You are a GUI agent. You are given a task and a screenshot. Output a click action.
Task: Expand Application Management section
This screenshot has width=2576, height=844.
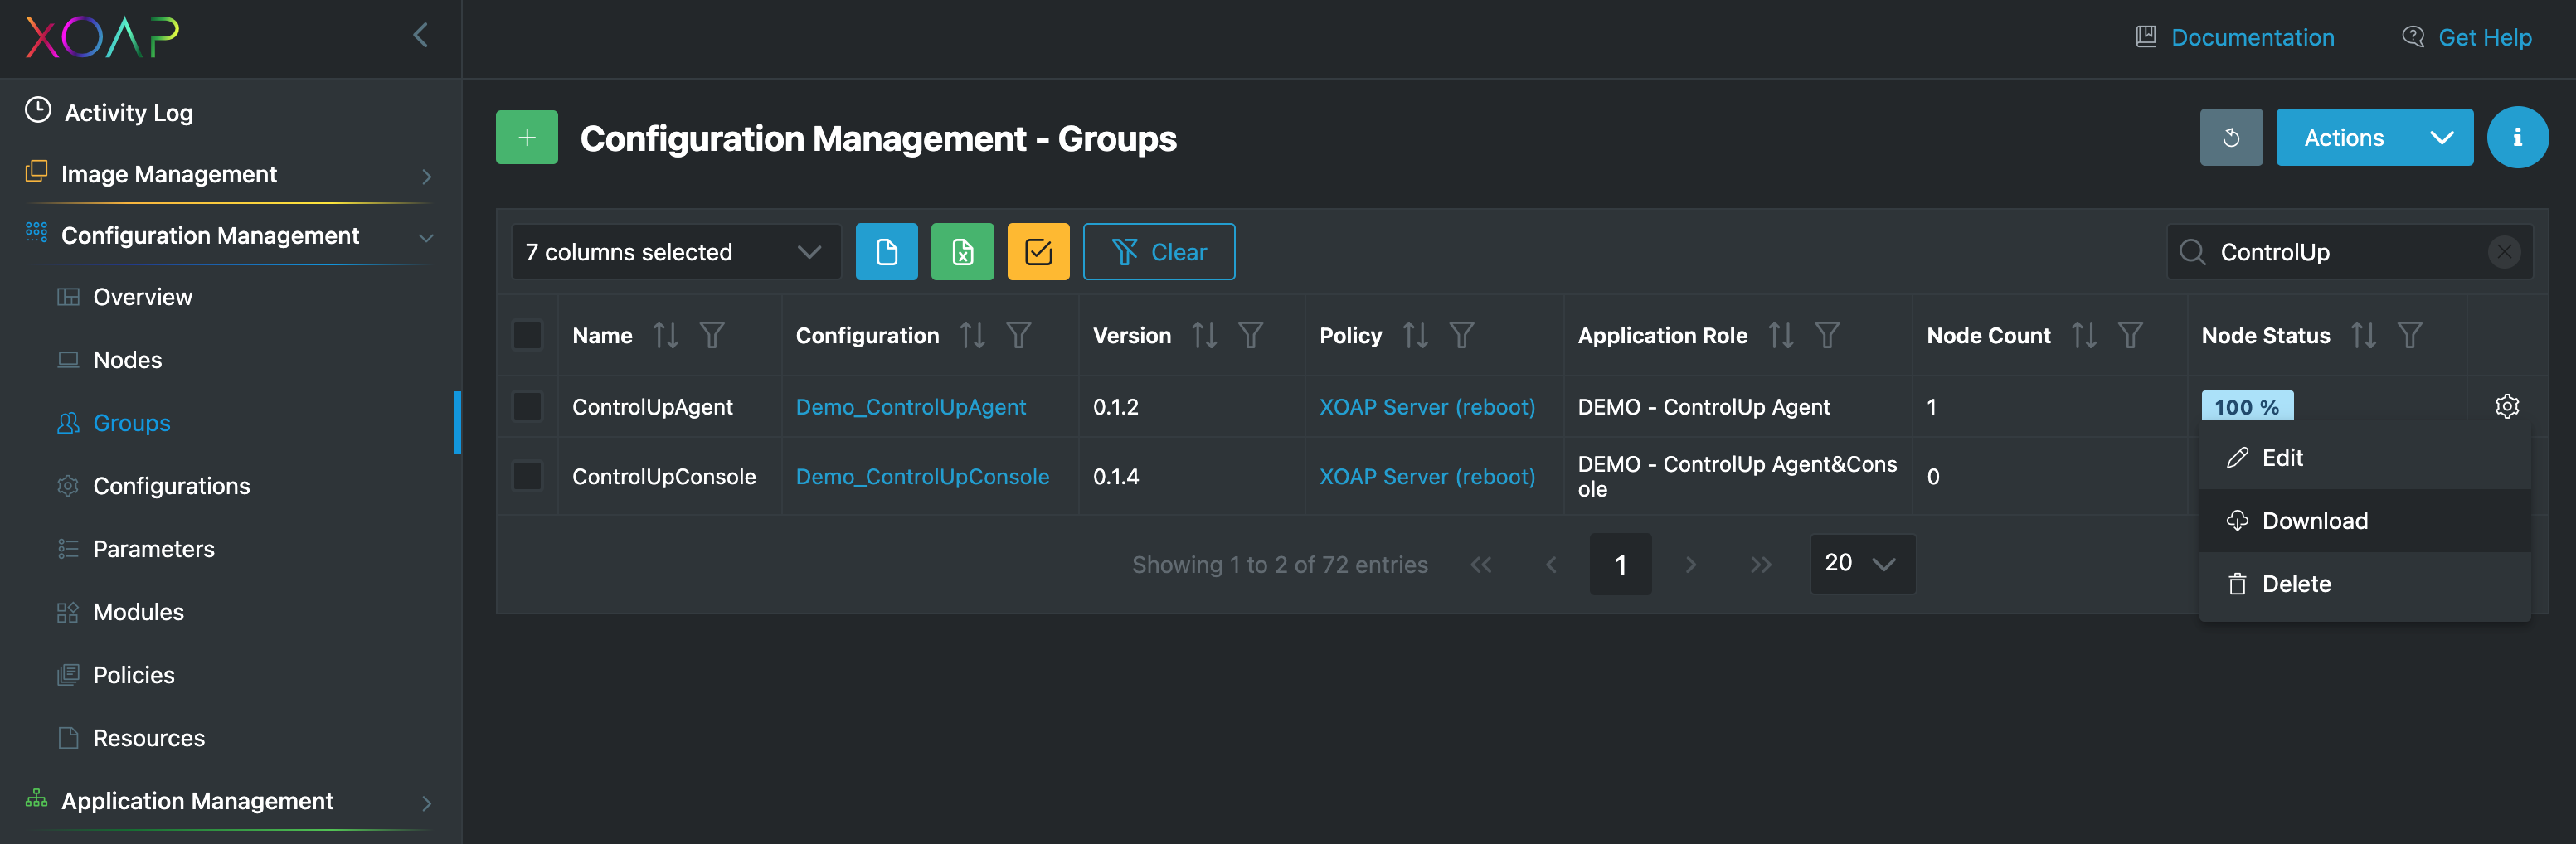coord(230,801)
